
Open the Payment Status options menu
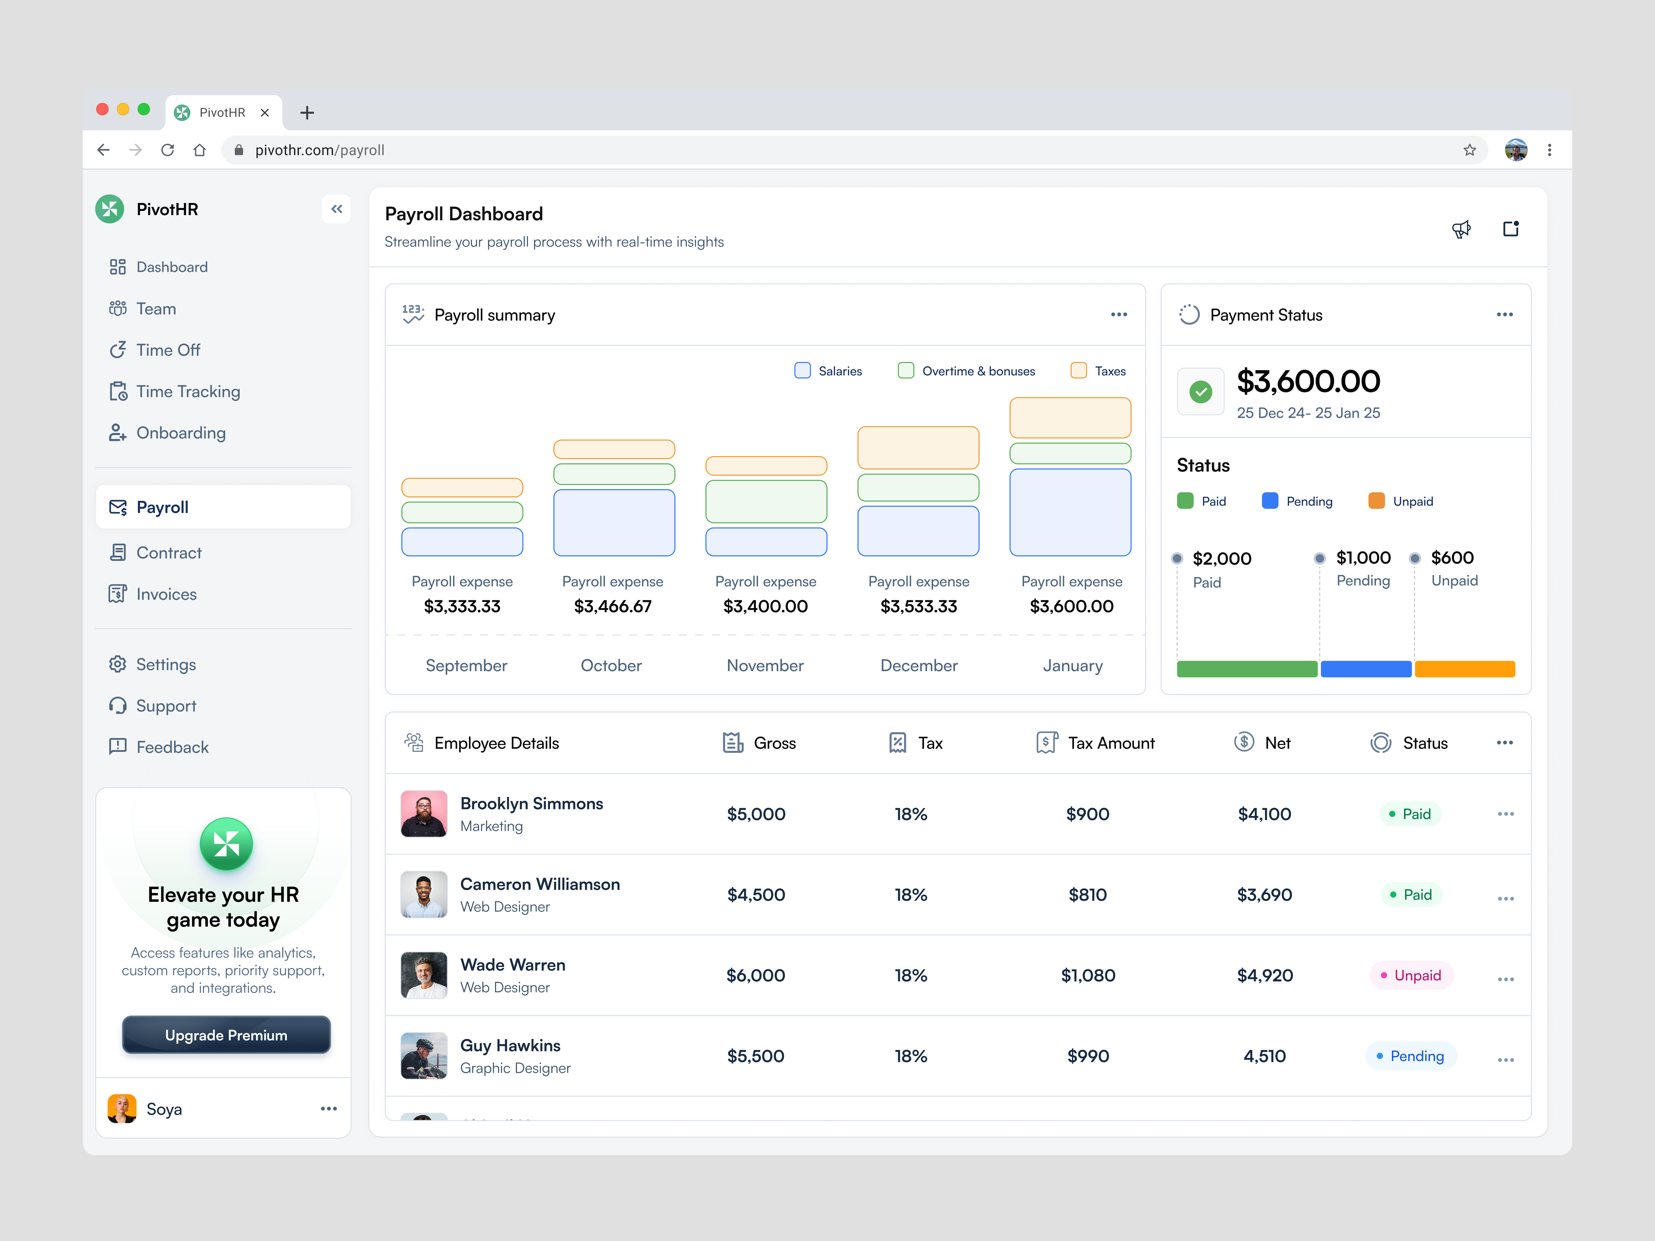pos(1505,314)
